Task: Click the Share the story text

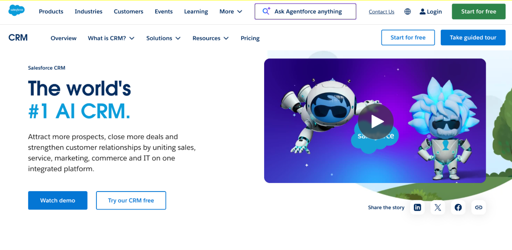Action: tap(386, 207)
